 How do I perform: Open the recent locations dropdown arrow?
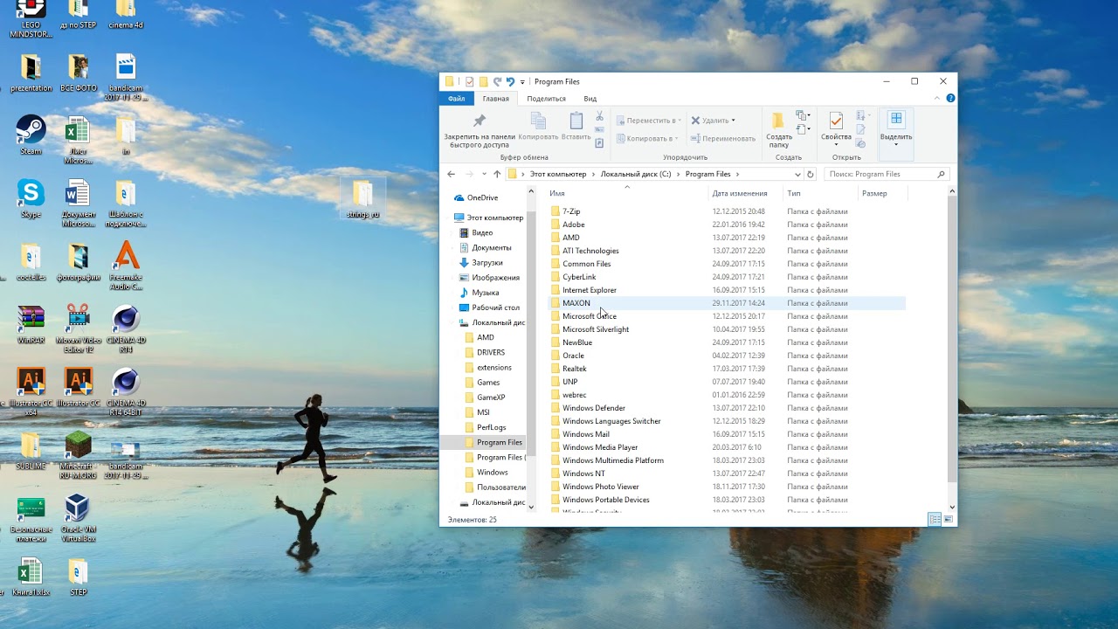point(484,174)
